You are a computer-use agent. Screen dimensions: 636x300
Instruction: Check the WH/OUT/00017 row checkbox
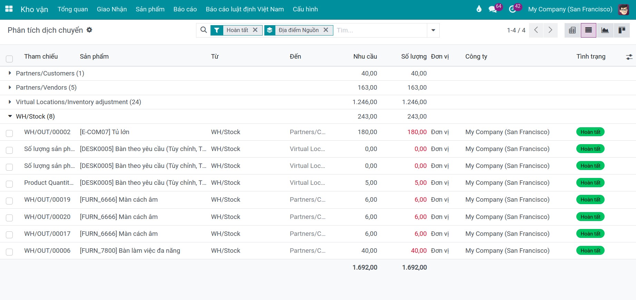tap(9, 234)
